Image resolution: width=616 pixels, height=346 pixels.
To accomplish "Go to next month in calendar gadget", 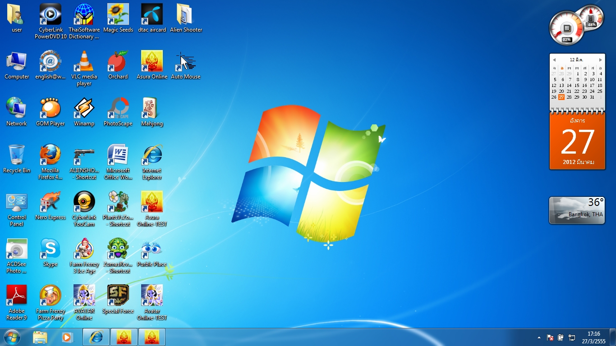I will pyautogui.click(x=601, y=60).
